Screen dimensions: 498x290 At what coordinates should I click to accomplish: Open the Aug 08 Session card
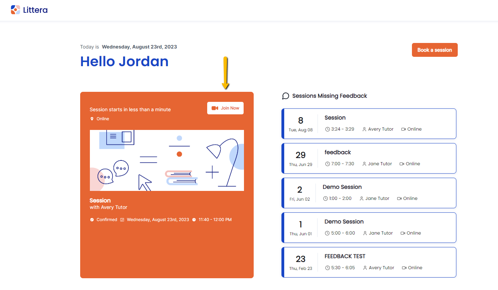(x=369, y=123)
